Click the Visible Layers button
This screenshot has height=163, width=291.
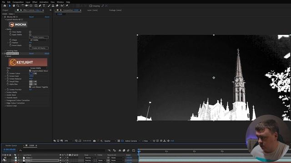point(39,37)
